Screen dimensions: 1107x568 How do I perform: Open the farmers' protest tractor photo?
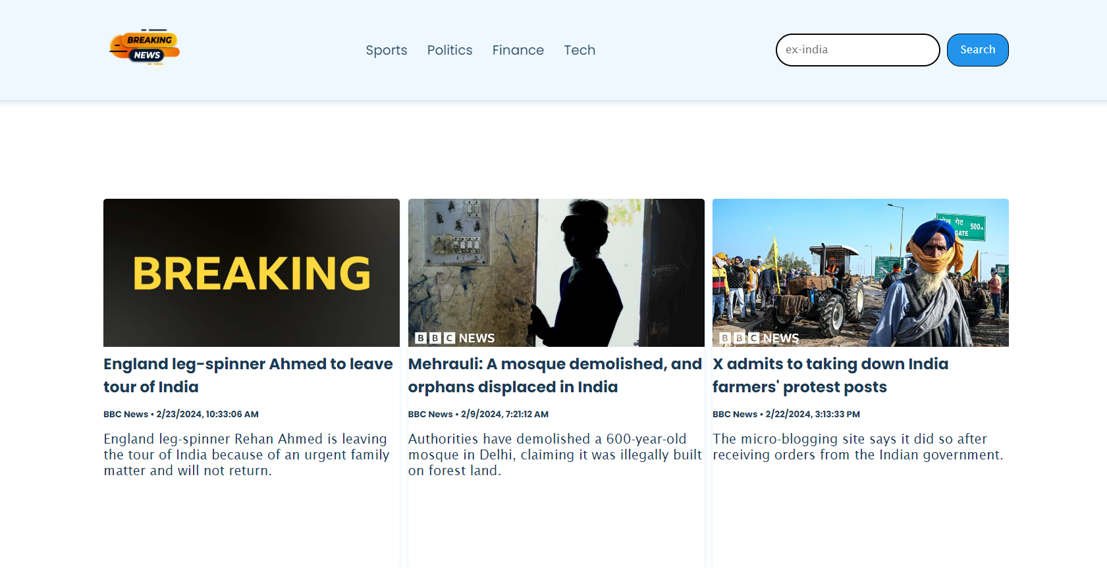[x=860, y=272]
